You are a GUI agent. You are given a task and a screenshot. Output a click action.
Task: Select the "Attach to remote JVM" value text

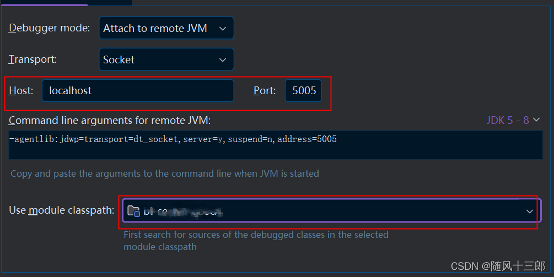point(155,28)
